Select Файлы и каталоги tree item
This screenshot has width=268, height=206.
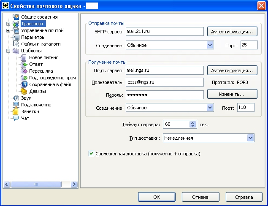coord(41,44)
